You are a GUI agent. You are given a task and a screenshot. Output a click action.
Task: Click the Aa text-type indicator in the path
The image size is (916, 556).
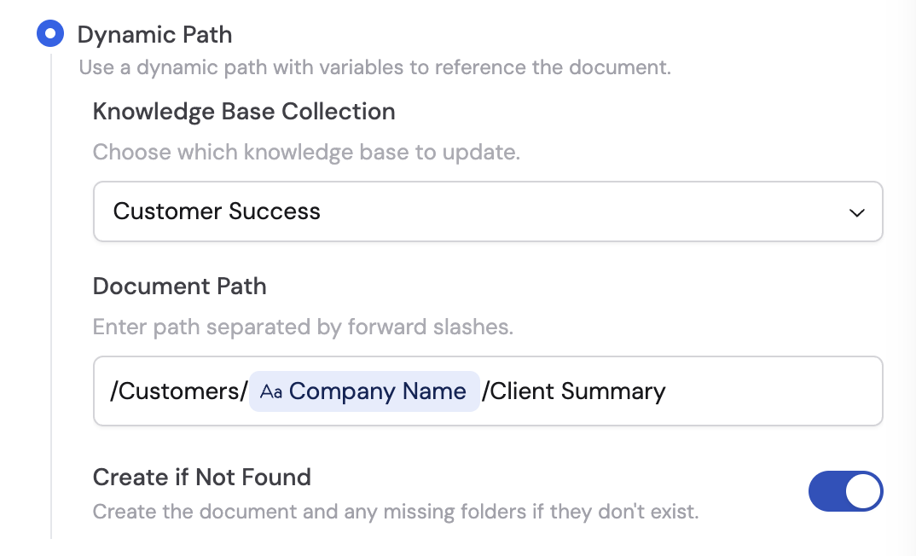tap(273, 391)
